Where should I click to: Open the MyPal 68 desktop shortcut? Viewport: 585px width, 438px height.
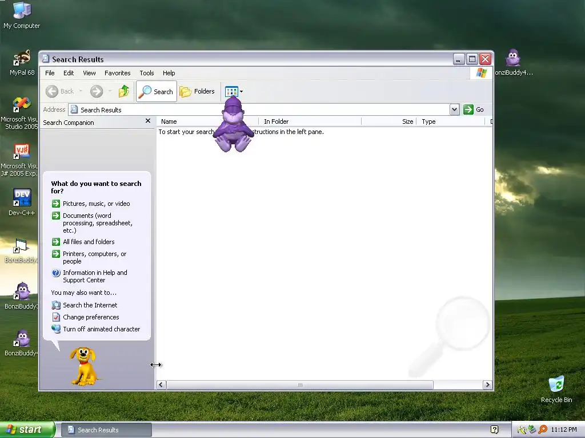point(22,63)
